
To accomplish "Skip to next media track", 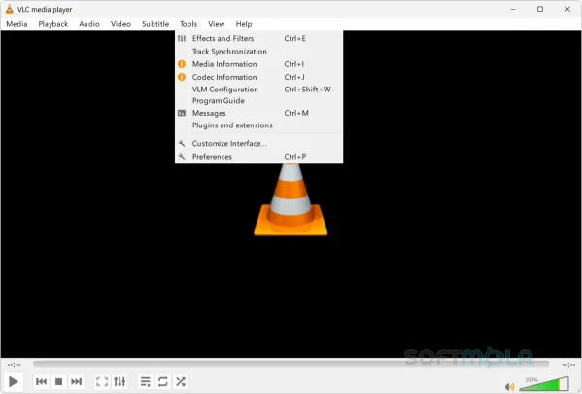I will pos(76,381).
